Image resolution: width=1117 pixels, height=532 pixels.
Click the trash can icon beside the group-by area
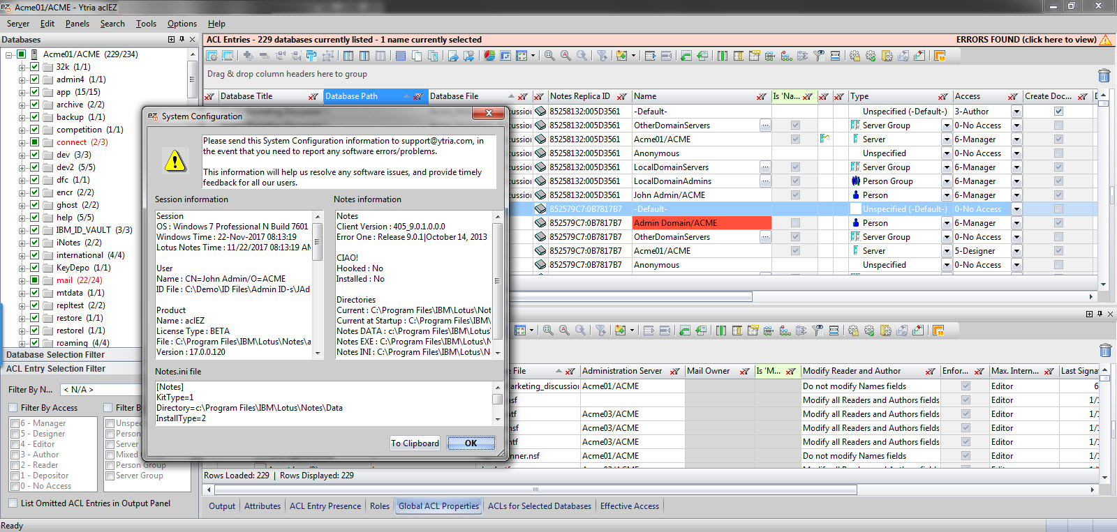click(1104, 75)
